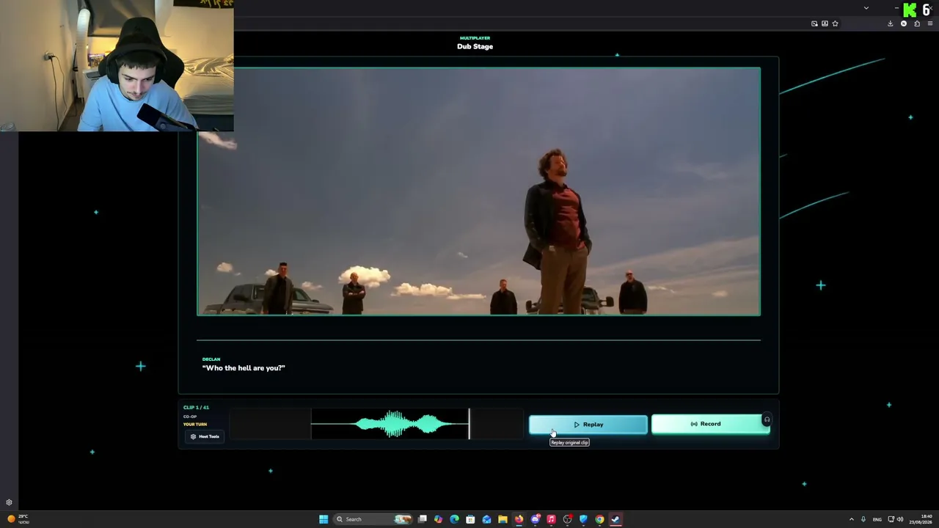Open File Explorer from the taskbar
This screenshot has width=939, height=528.
(x=503, y=519)
